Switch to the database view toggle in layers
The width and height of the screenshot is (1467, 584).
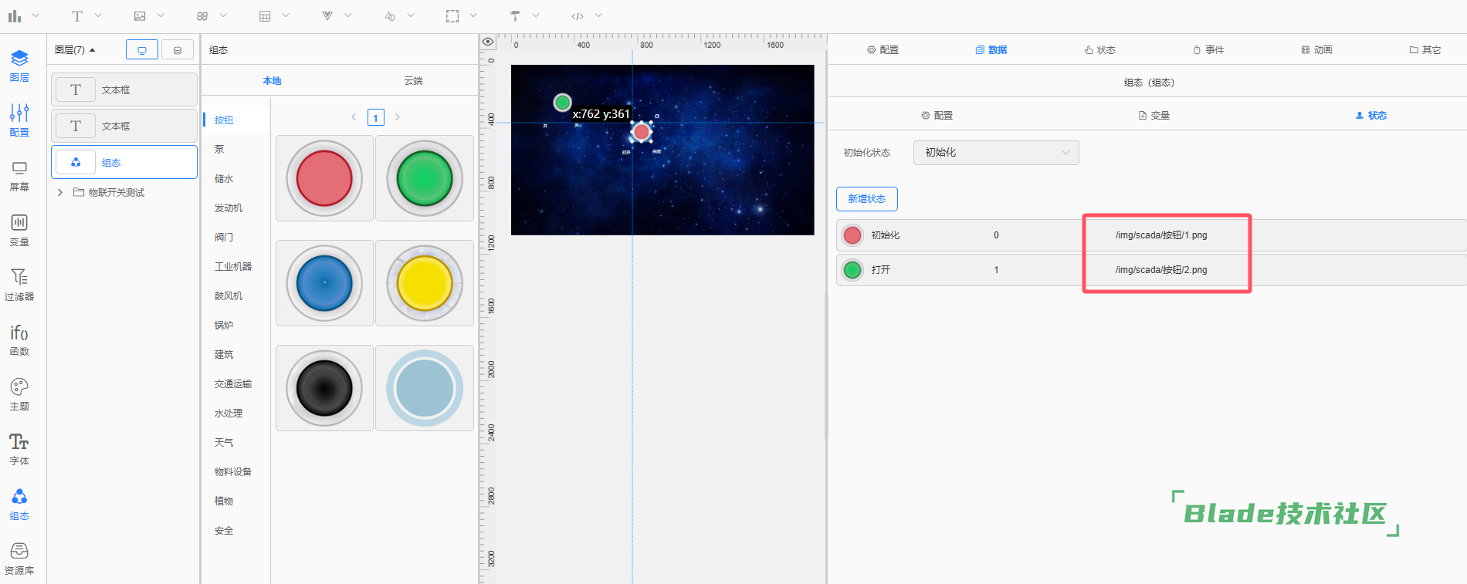[178, 50]
